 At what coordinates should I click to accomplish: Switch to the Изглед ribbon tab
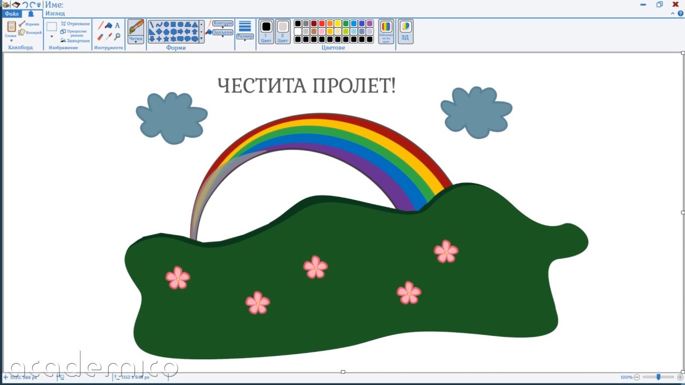[55, 13]
